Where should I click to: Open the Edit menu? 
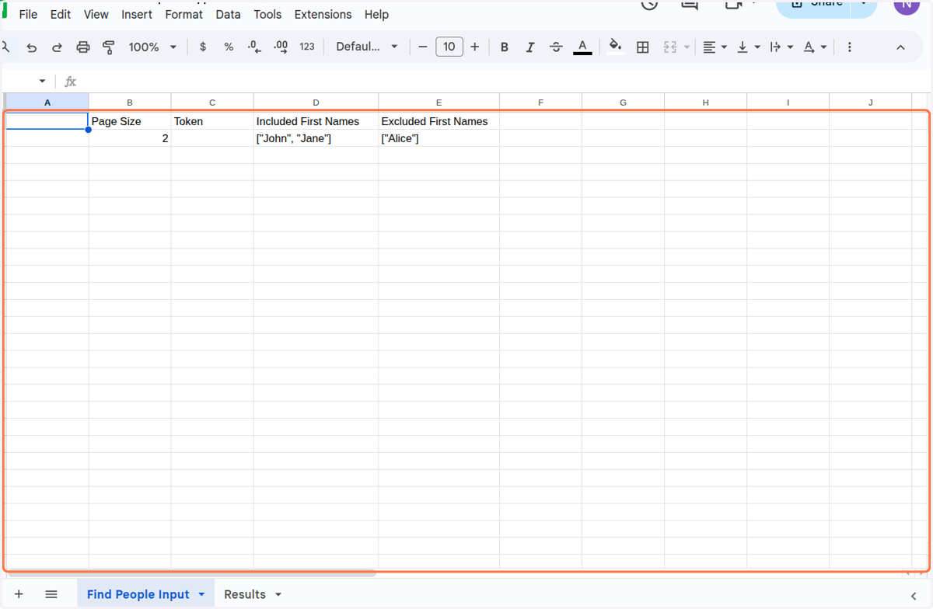tap(61, 14)
